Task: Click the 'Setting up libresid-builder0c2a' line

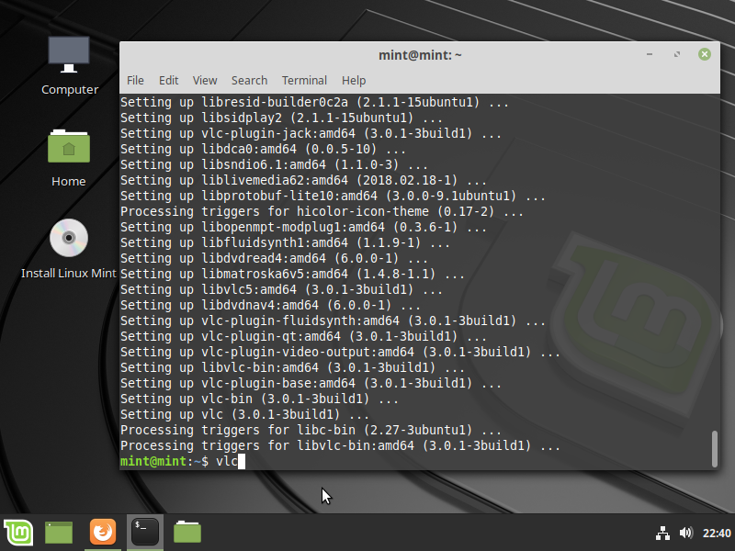Action: (x=314, y=102)
